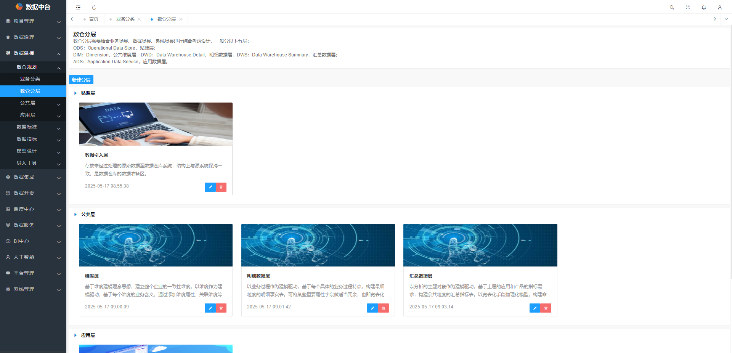Viewport: 732px width, 353px height.
Task: Open the user profile icon
Action: (x=720, y=7)
